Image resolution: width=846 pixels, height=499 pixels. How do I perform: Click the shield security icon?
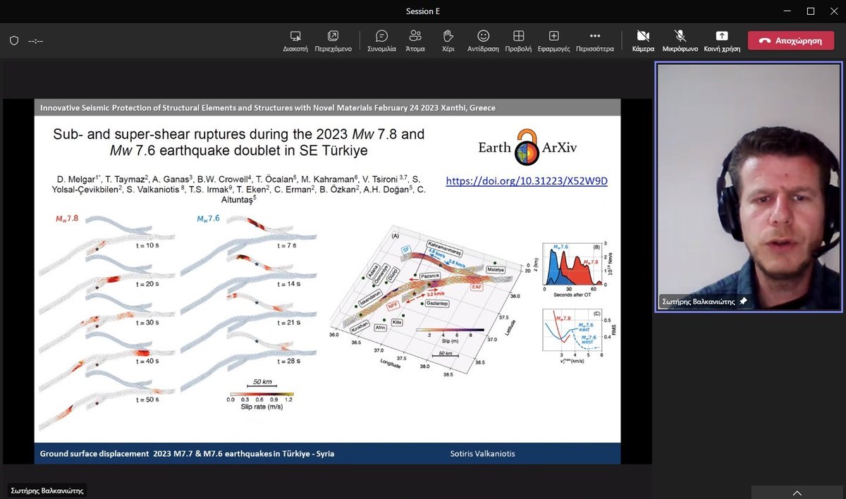pyautogui.click(x=13, y=41)
